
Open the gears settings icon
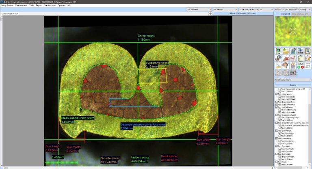coord(278,58)
